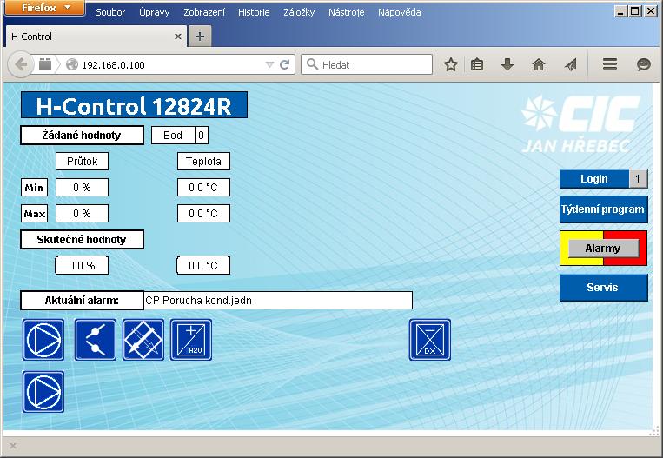The height and width of the screenshot is (458, 663).
Task: Open the address bar history dropdown
Action: [269, 64]
